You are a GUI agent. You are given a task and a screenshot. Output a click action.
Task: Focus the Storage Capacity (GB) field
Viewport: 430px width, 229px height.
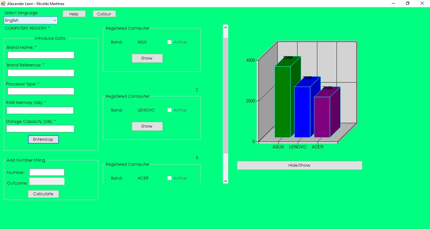coord(40,129)
